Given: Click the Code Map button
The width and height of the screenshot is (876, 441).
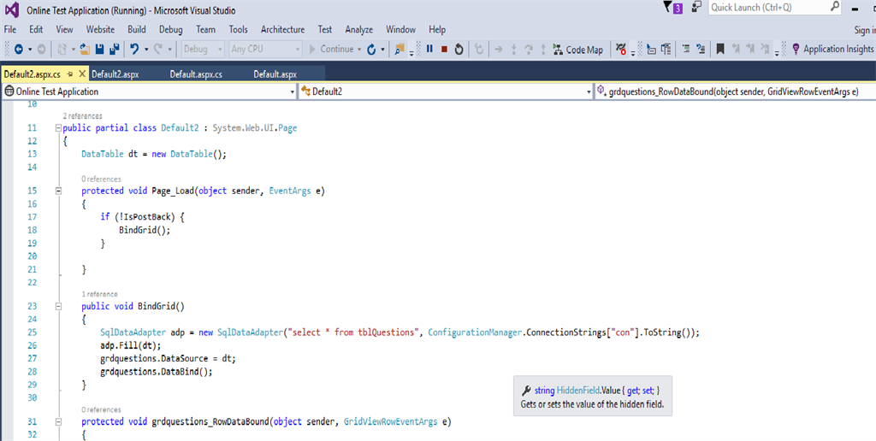Looking at the screenshot, I should pos(577,50).
